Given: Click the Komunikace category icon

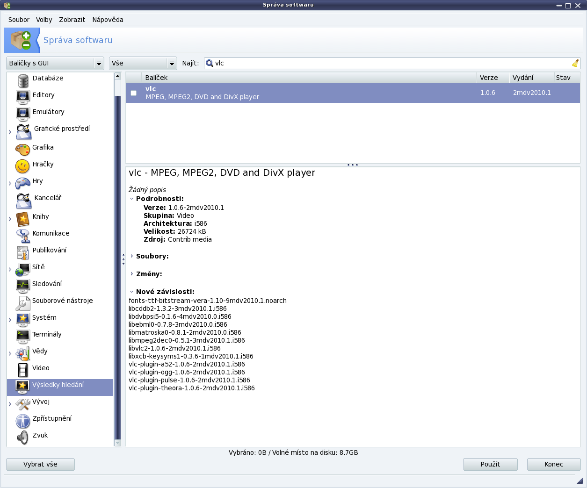Looking at the screenshot, I should coord(23,236).
